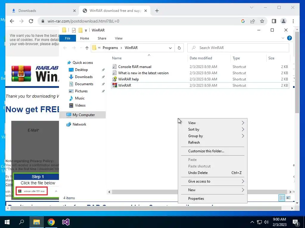
Task: Open Windows Start menu
Action: (7, 222)
